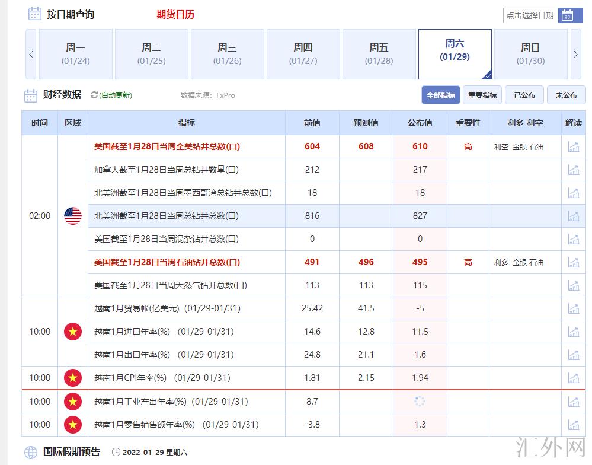Select the 周一 (01/24) date tab
Screen dimensions: 592x465
pos(75,54)
